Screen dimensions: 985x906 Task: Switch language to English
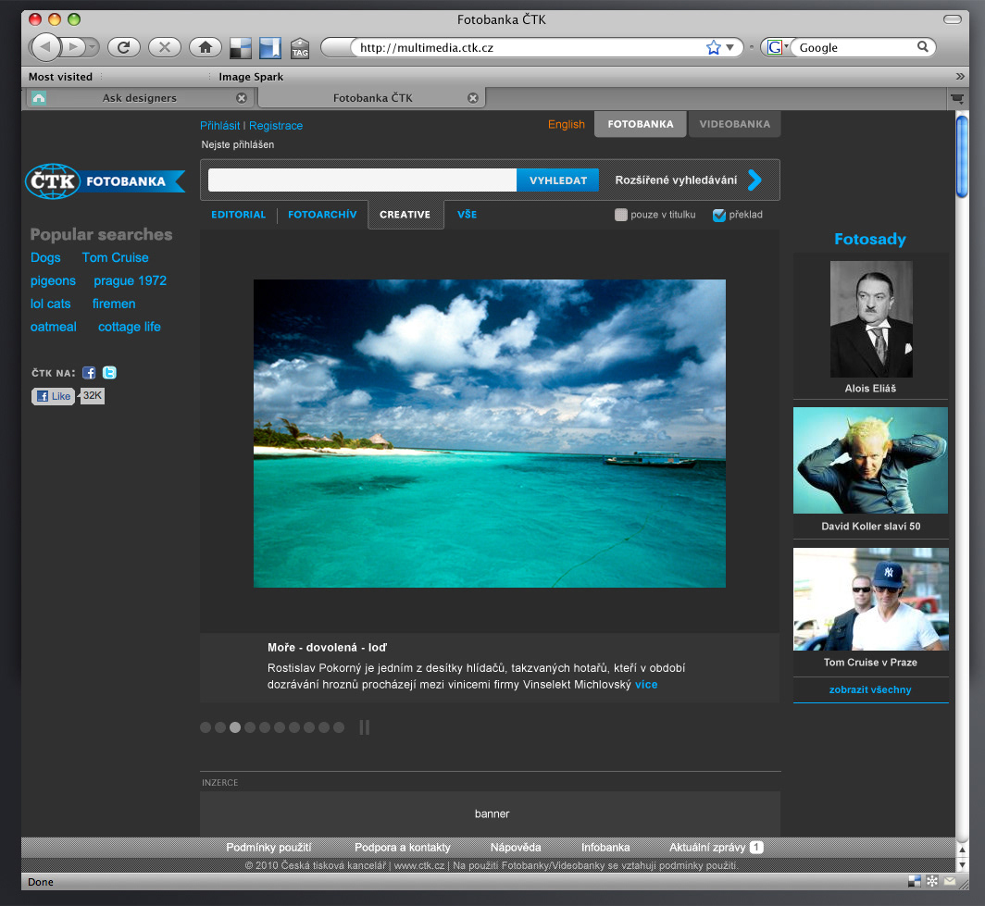[x=566, y=124]
